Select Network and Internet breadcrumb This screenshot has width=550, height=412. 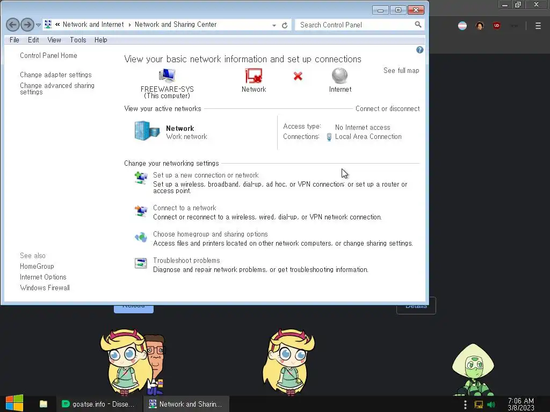pyautogui.click(x=93, y=25)
